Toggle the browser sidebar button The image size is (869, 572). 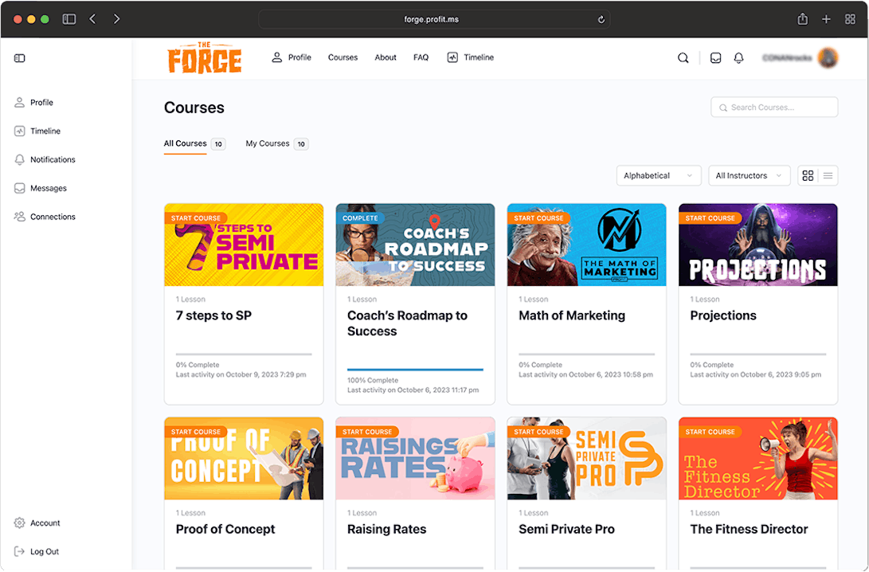(x=69, y=19)
